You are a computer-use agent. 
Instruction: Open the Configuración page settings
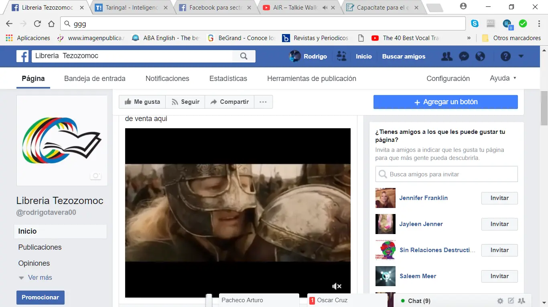pos(448,79)
